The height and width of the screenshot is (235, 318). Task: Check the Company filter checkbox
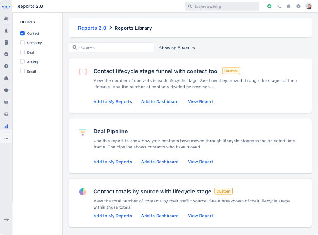coord(23,43)
